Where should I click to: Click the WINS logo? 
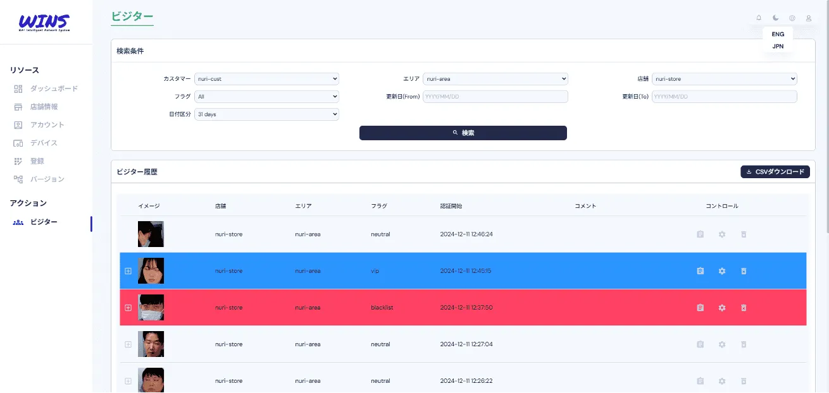pyautogui.click(x=44, y=23)
